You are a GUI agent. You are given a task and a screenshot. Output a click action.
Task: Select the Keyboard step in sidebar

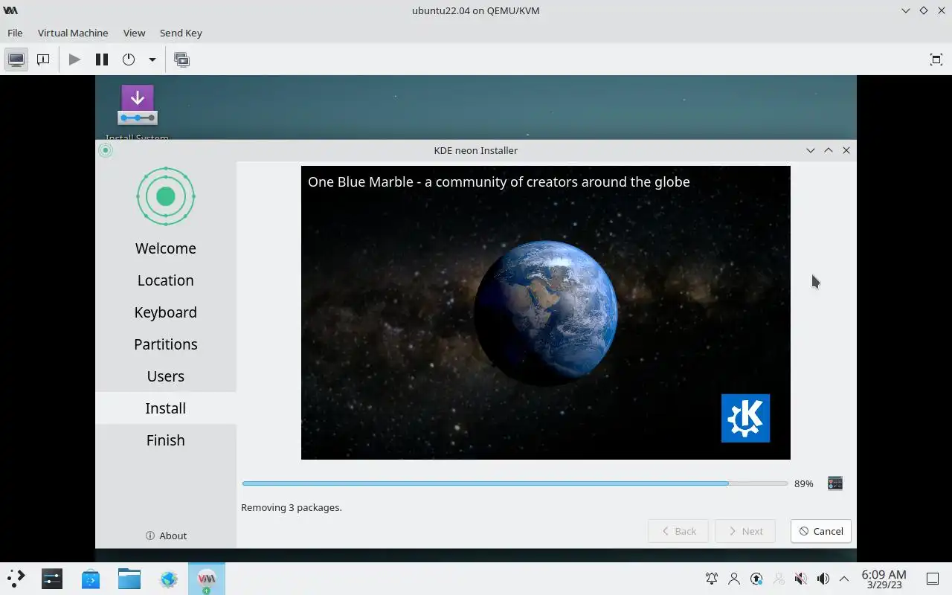(x=166, y=312)
